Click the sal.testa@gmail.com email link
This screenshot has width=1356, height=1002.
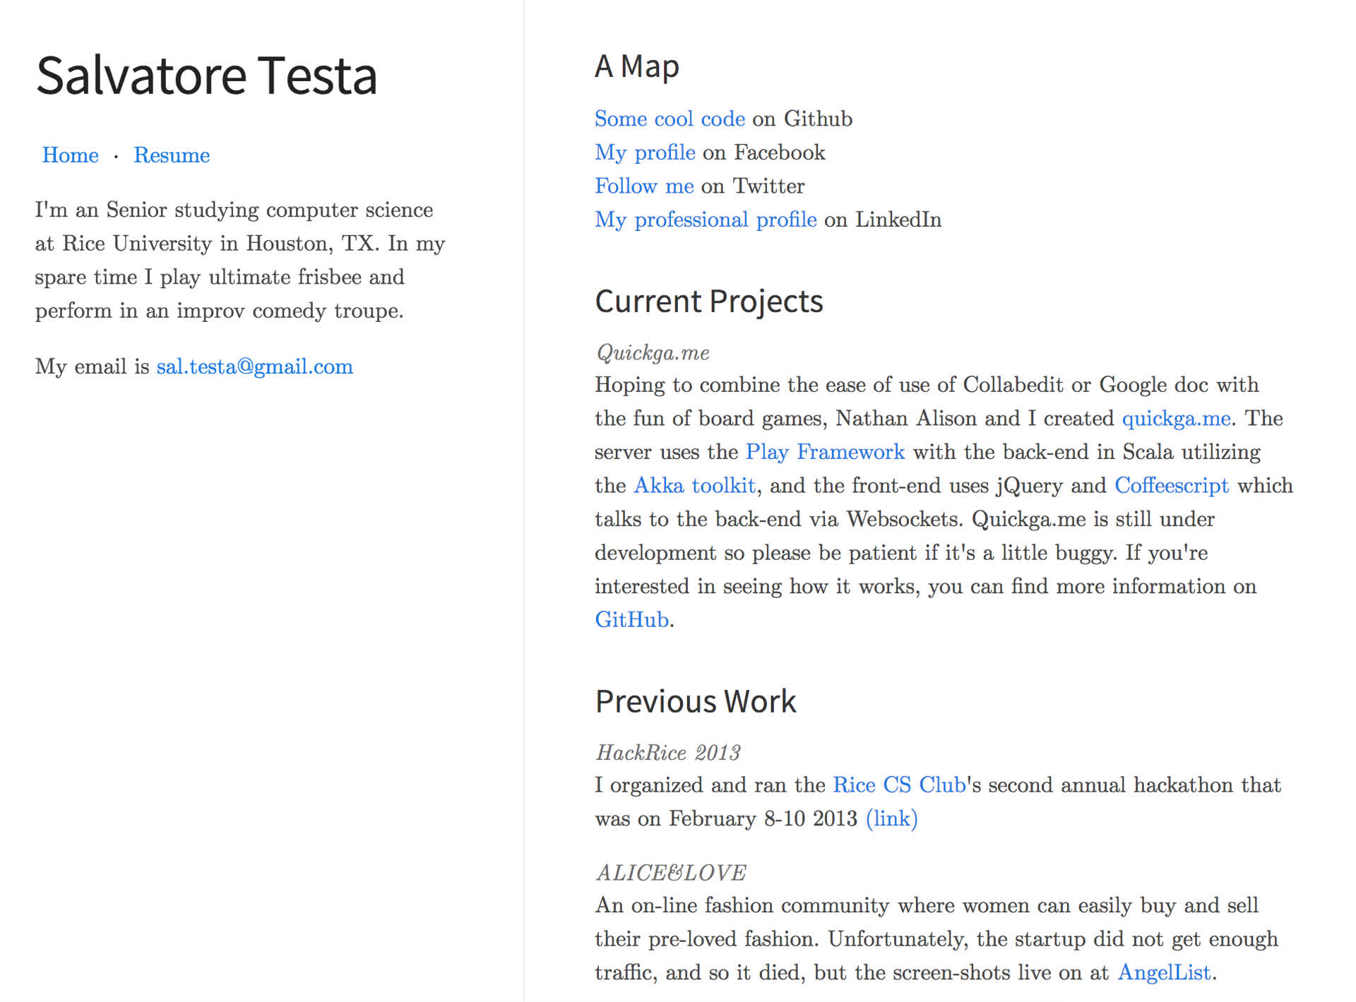coord(254,366)
